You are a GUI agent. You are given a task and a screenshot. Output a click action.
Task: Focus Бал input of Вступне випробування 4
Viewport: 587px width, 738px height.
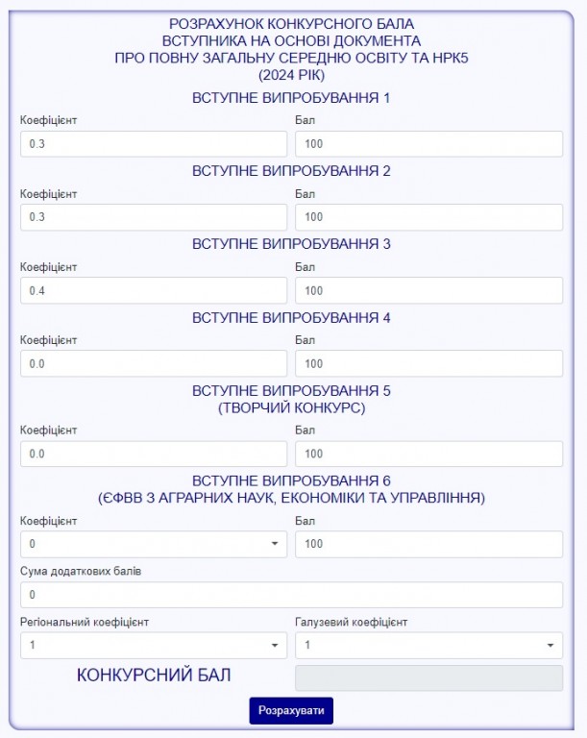click(428, 363)
